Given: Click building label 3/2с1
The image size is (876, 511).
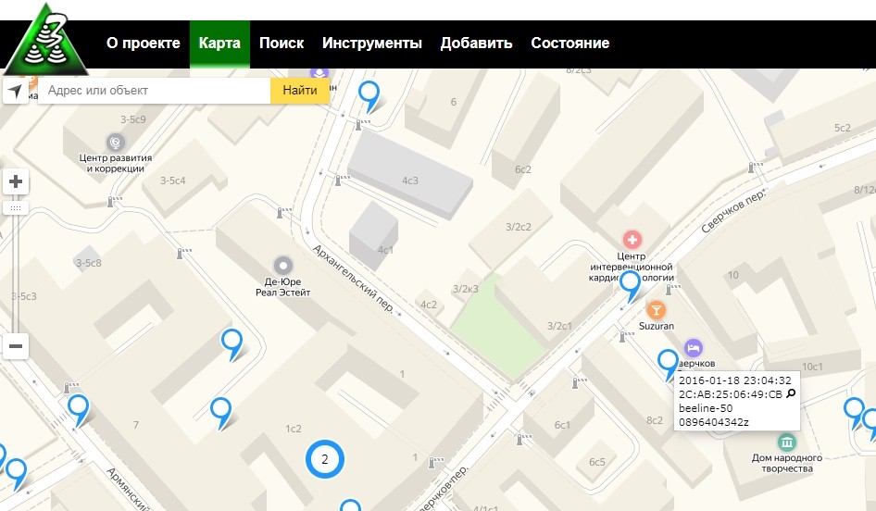Looking at the screenshot, I should 559,326.
